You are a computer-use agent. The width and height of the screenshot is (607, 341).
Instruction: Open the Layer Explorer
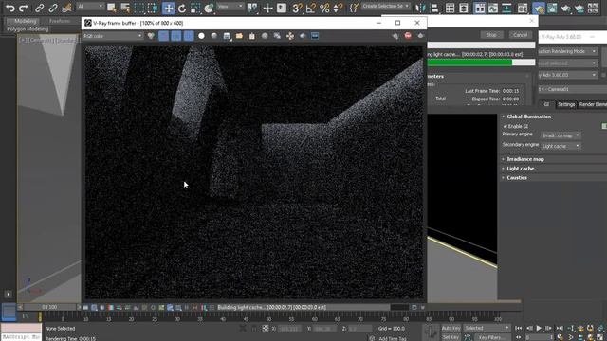[464, 8]
